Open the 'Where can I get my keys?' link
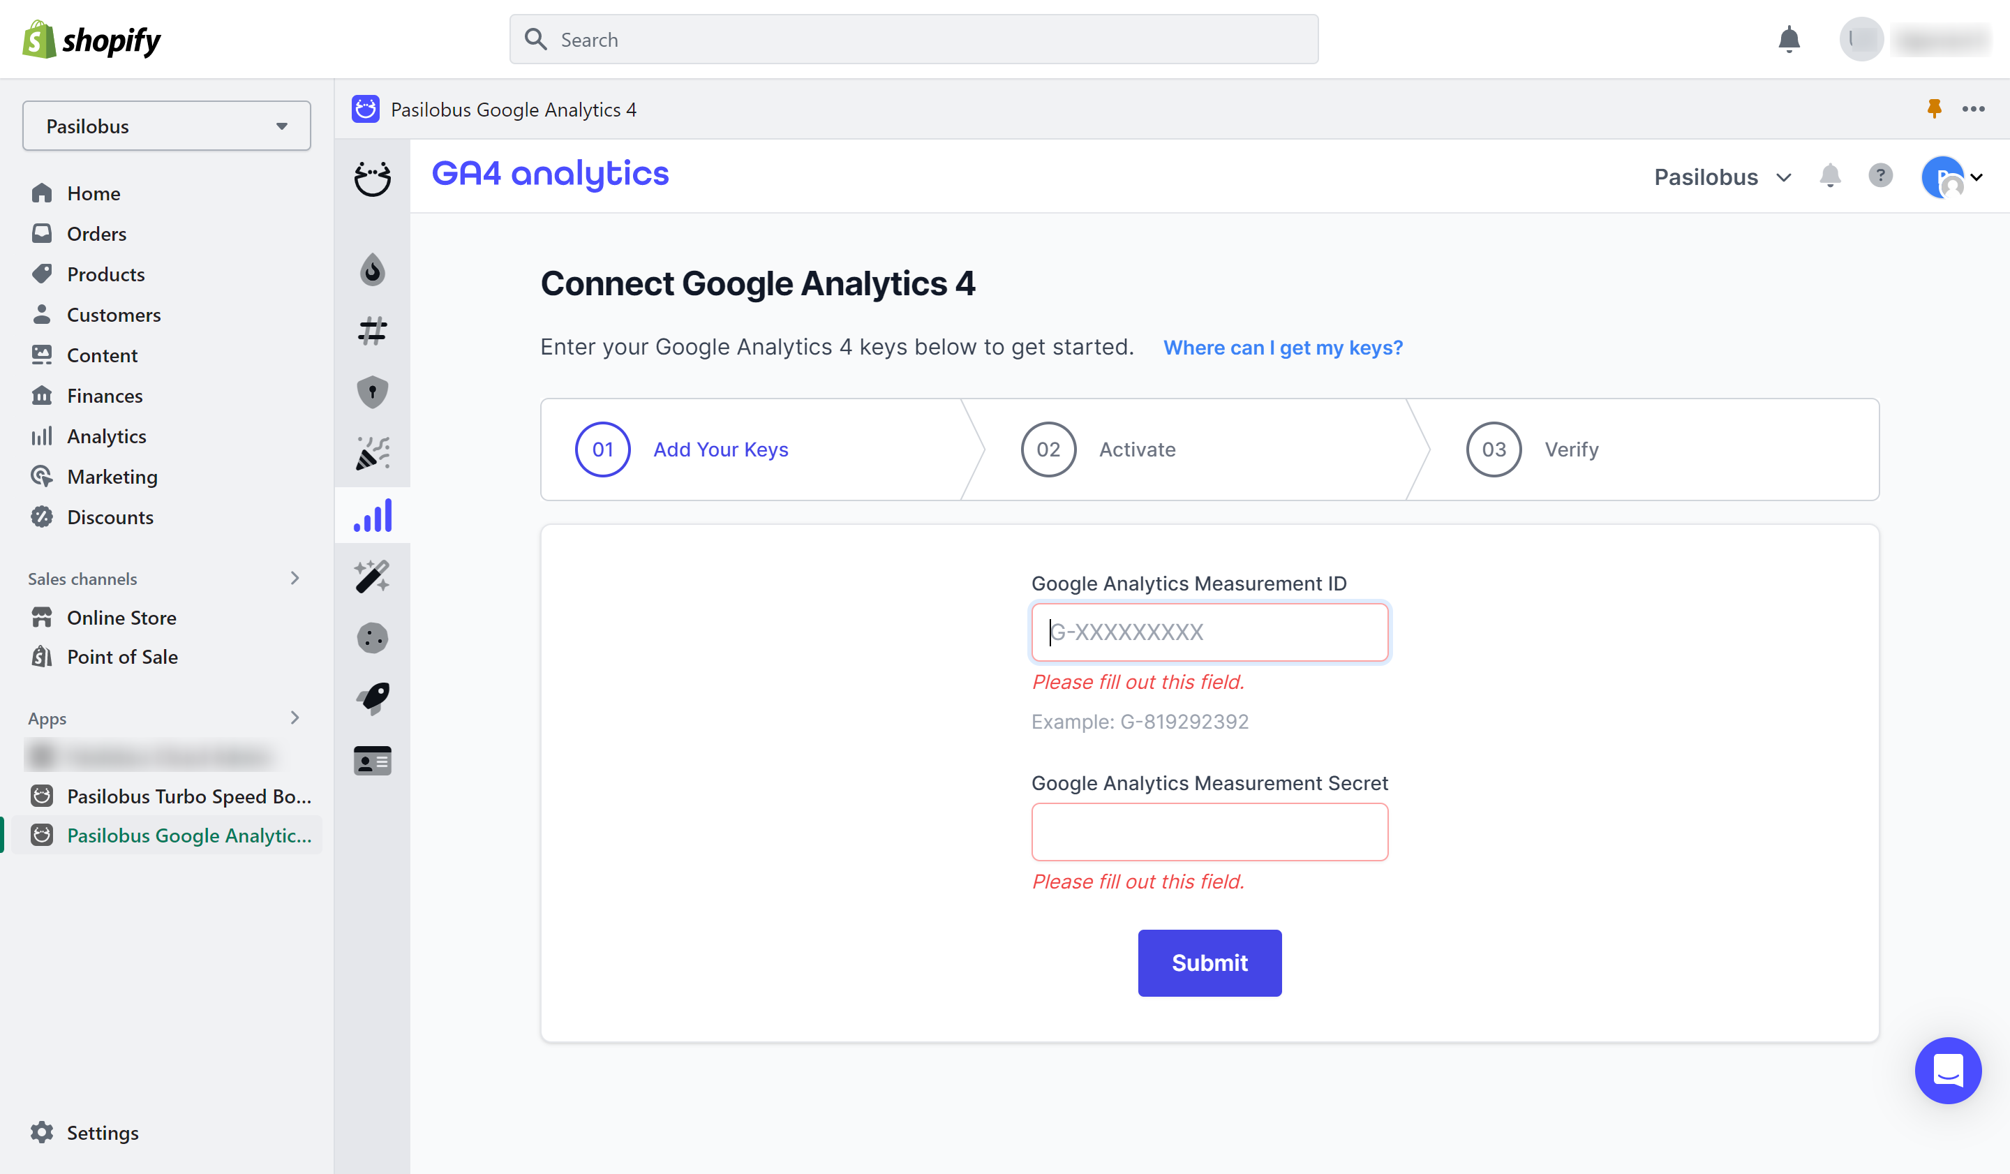This screenshot has height=1174, width=2010. click(1283, 348)
